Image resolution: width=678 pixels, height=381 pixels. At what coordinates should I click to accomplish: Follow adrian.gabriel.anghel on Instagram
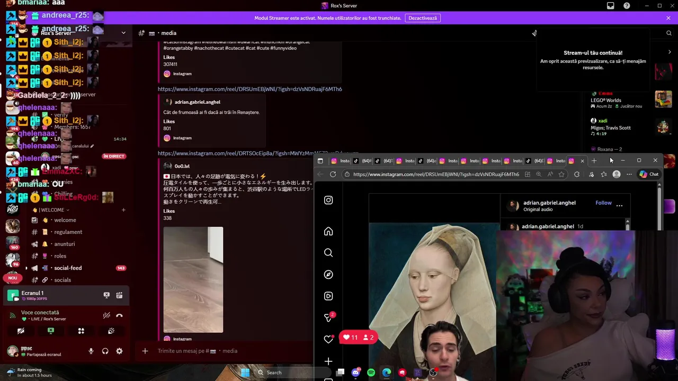coord(603,203)
